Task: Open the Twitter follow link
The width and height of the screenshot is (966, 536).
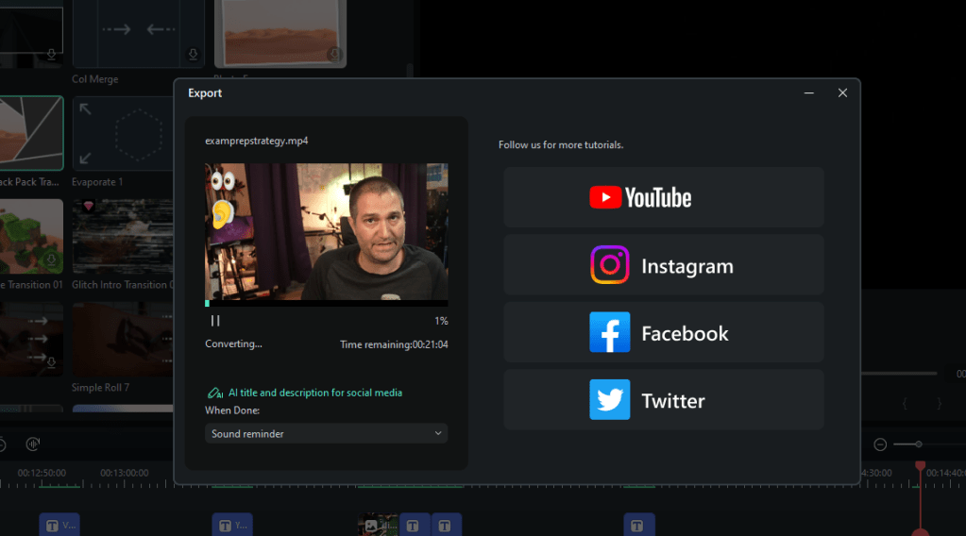Action: [x=664, y=400]
